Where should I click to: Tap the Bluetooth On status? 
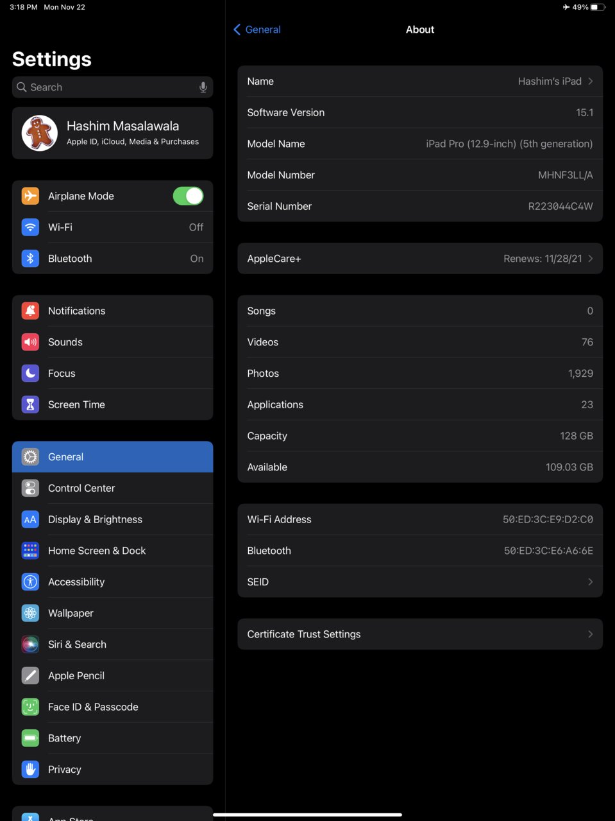(197, 259)
